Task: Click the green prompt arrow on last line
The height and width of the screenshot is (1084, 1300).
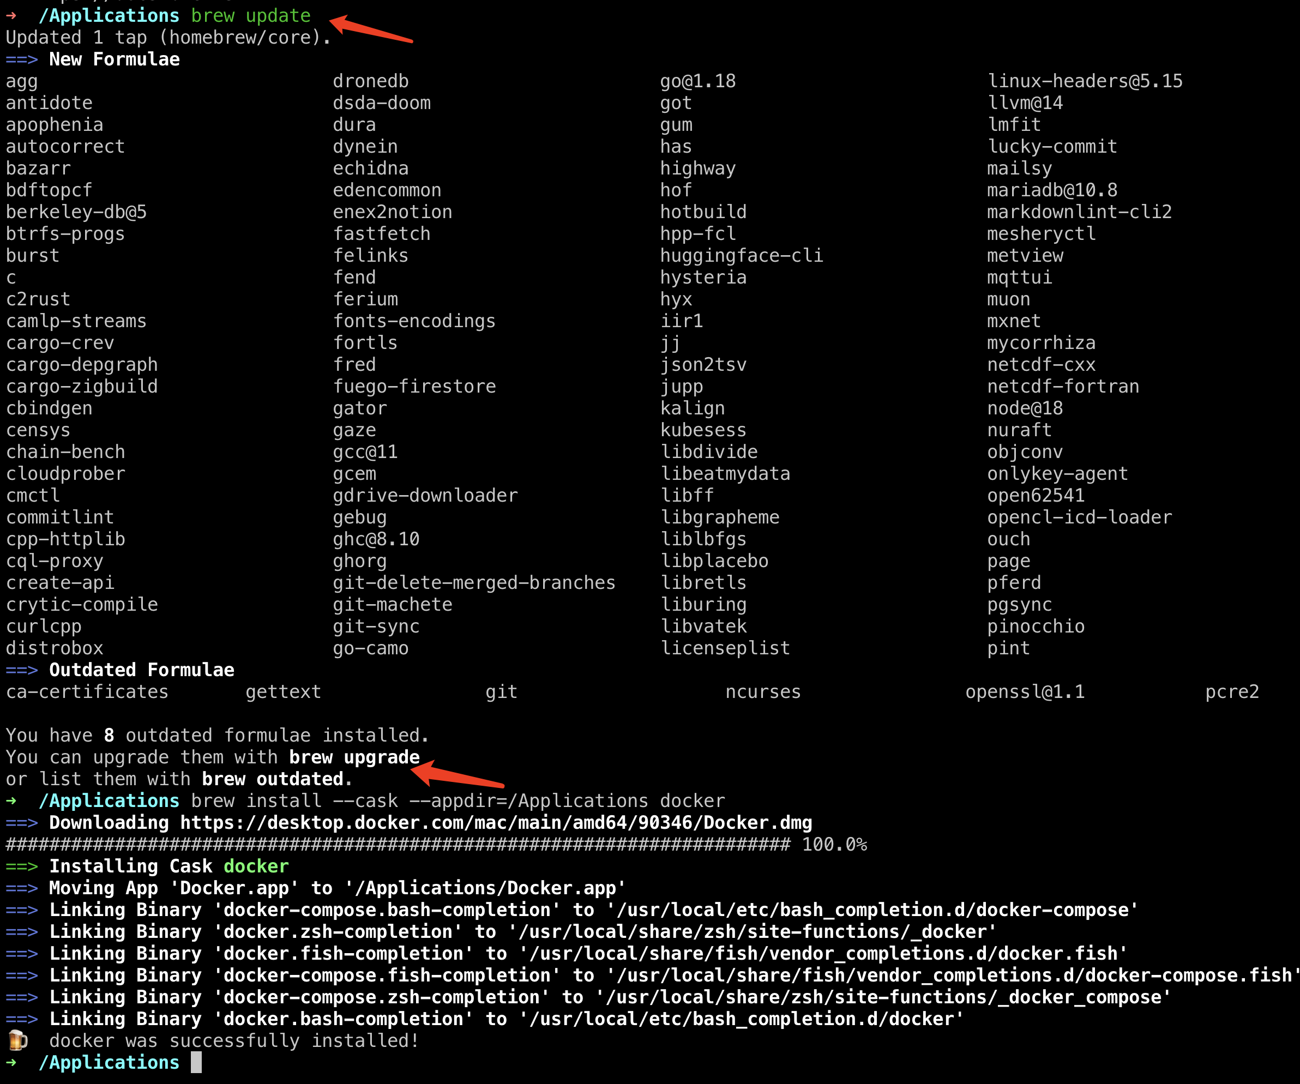Action: coord(11,1063)
